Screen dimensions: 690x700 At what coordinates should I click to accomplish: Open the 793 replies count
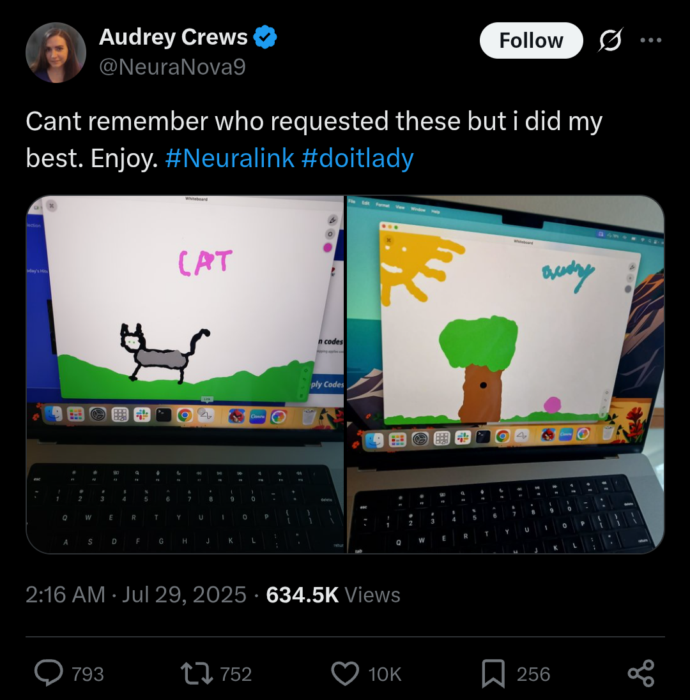click(x=88, y=674)
